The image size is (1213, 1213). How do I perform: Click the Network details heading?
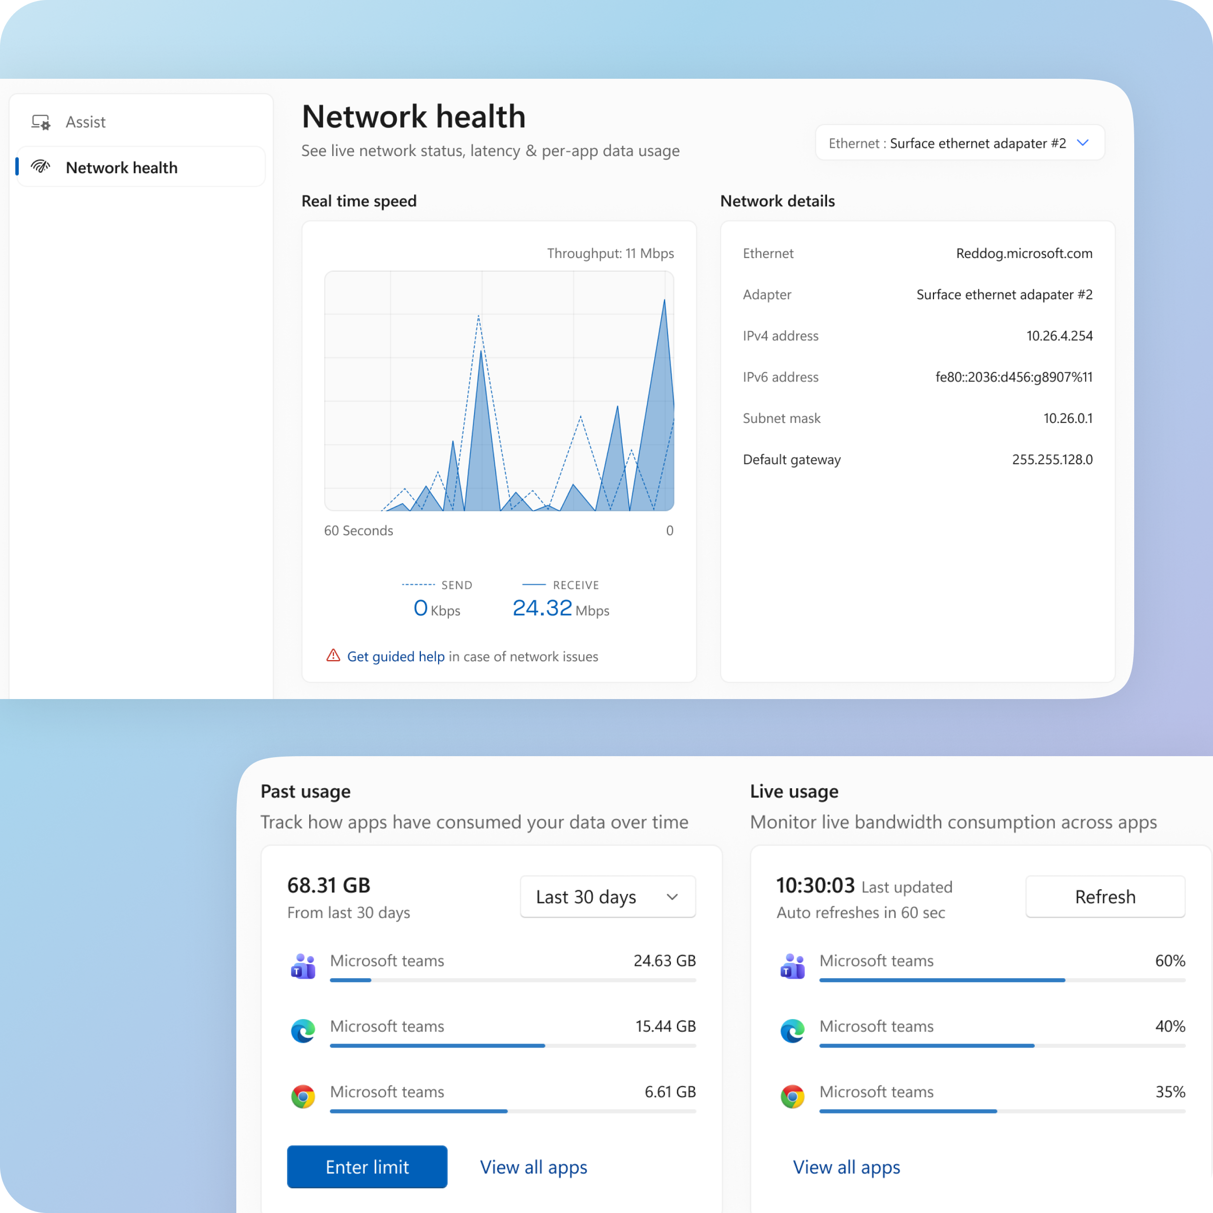click(777, 201)
